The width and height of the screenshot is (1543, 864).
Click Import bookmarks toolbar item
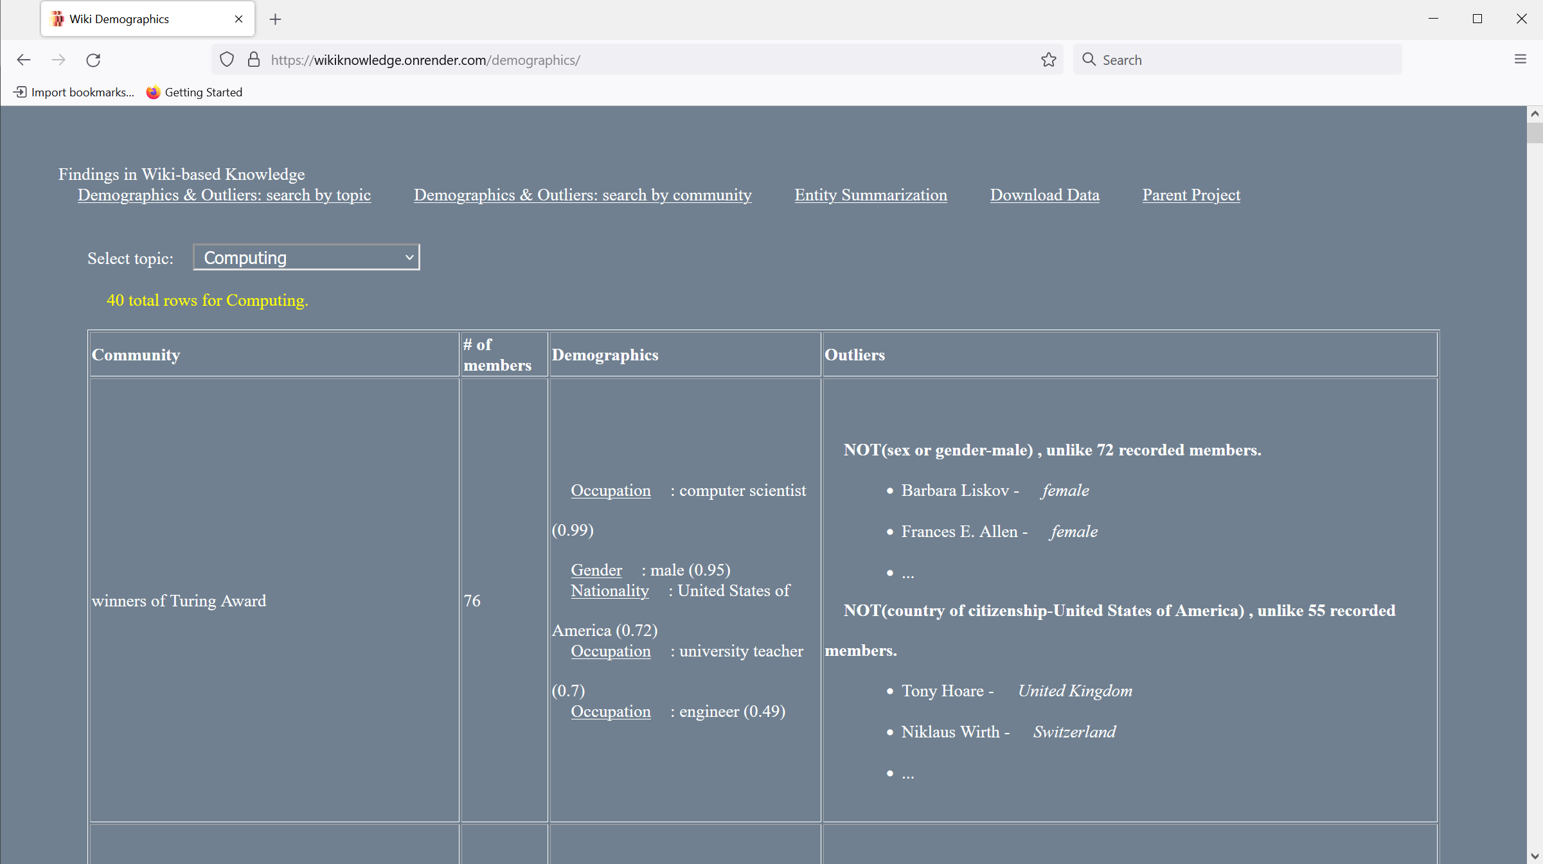tap(74, 92)
